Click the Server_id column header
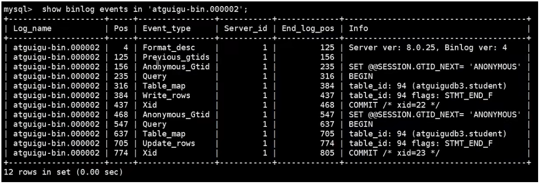This screenshot has height=184, width=540. tap(246, 28)
